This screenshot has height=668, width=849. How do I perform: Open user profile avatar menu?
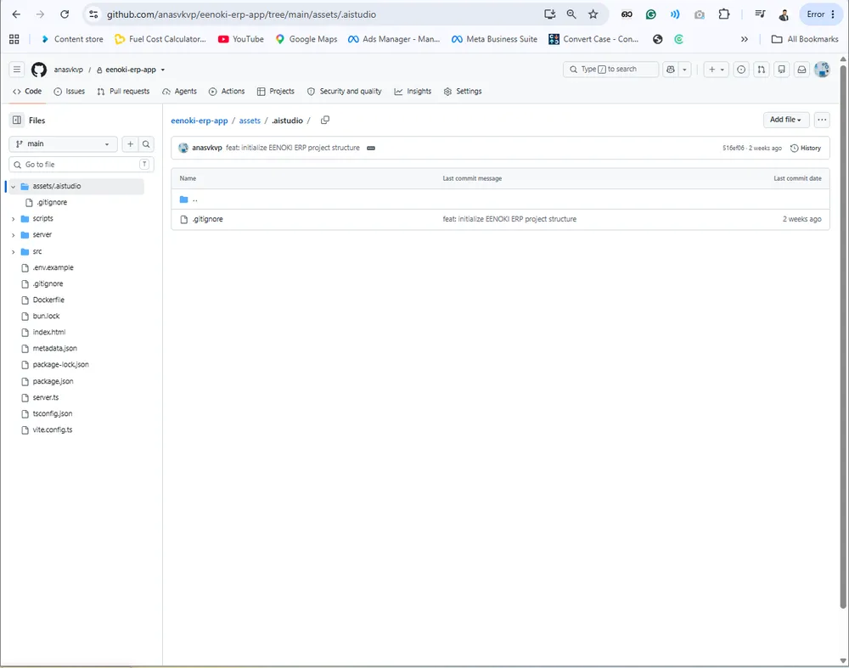point(822,70)
